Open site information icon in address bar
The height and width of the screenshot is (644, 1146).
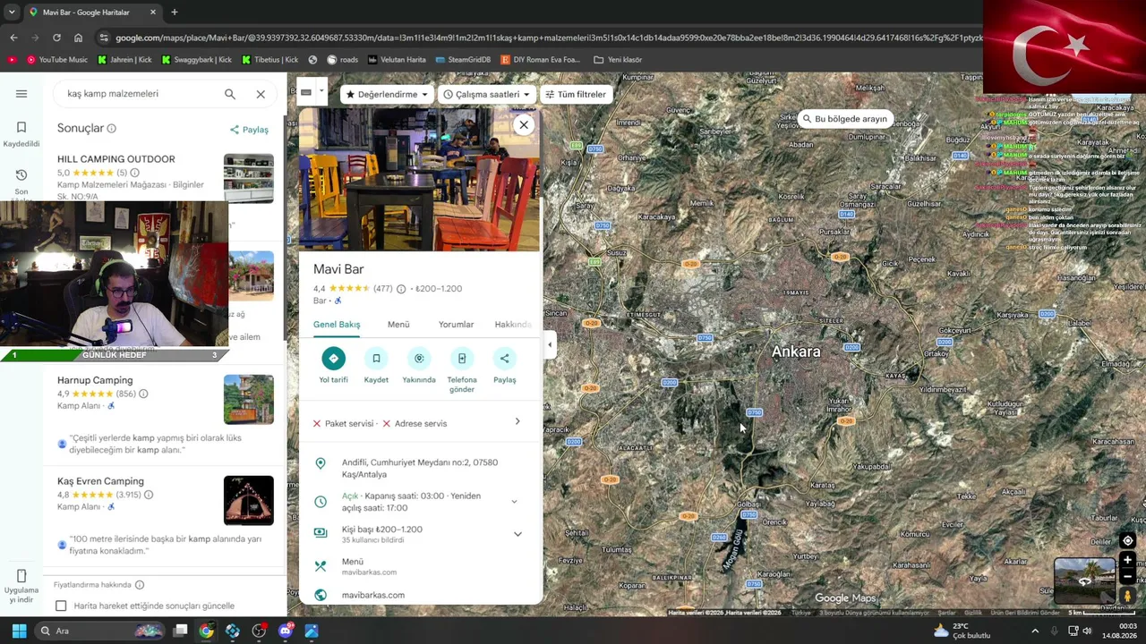tap(104, 38)
